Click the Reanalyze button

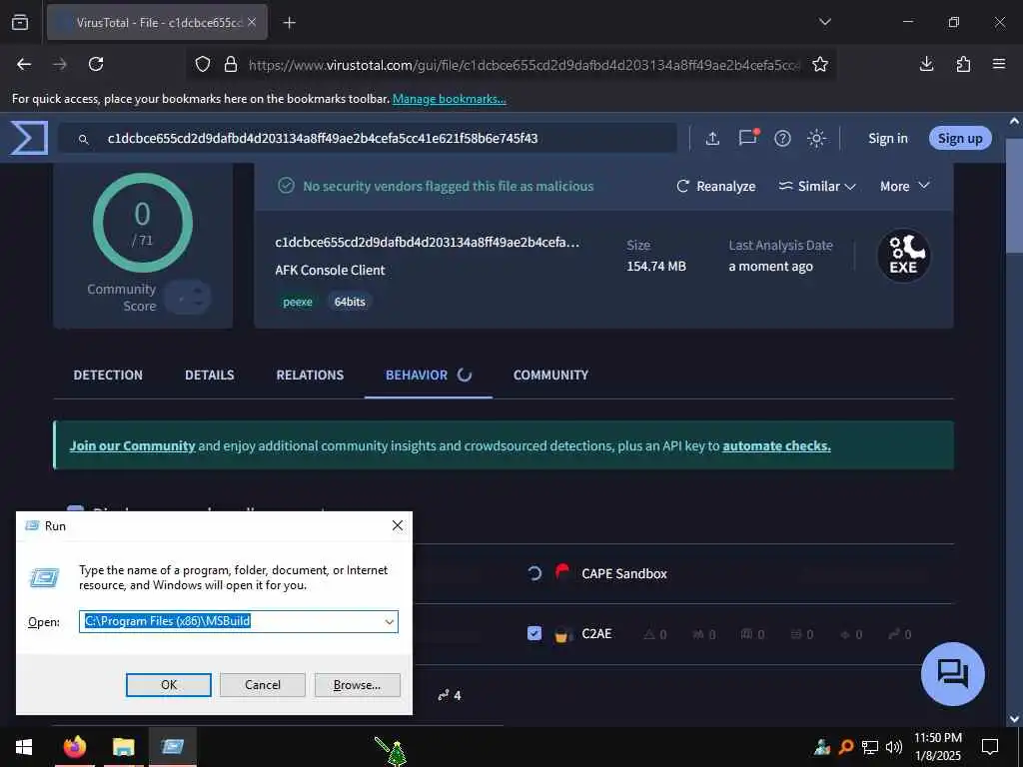click(715, 186)
